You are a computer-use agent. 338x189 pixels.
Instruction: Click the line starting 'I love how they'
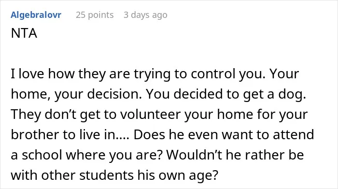pyautogui.click(x=155, y=74)
